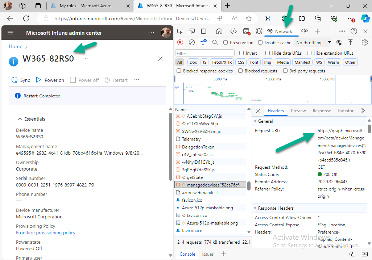Open the DevTools Performance panel icon
The height and width of the screenshot is (260, 372).
305,31
